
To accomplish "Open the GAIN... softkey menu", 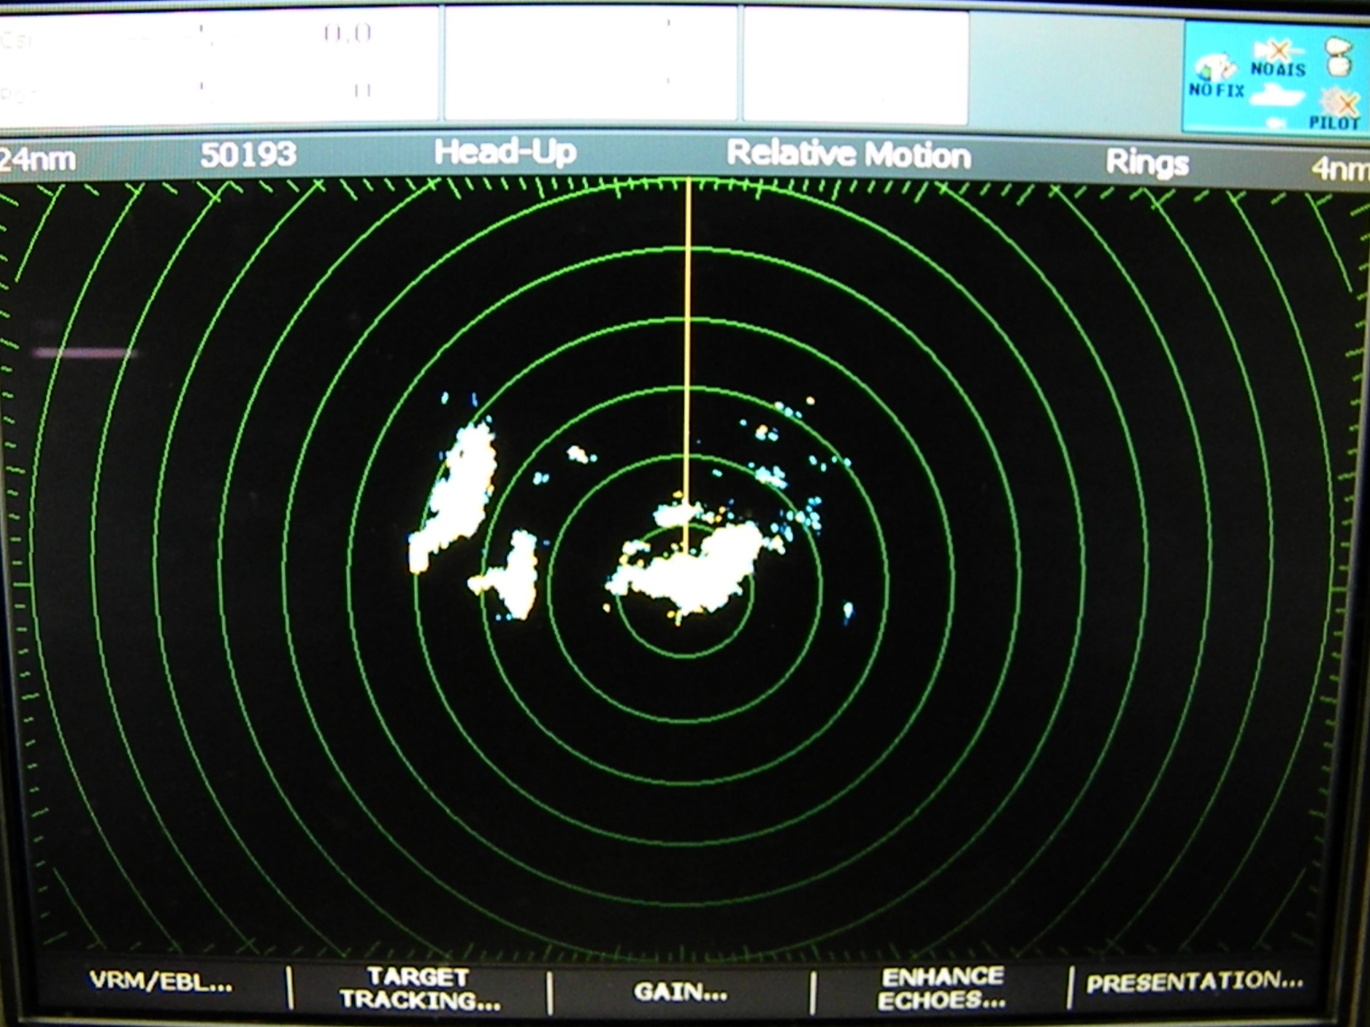I will (680, 991).
